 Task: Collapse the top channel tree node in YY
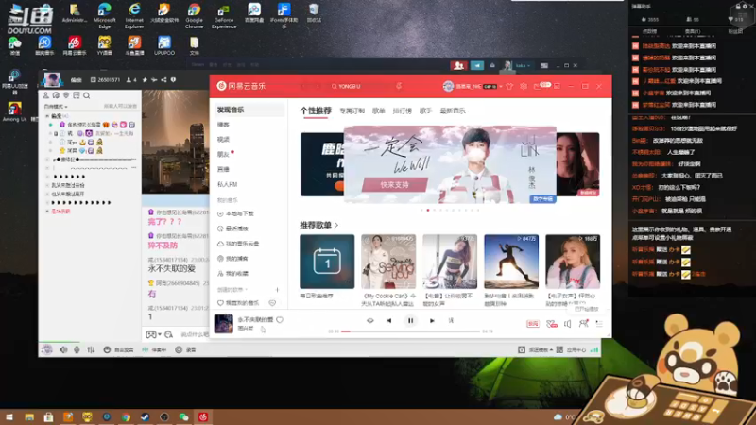pos(47,116)
